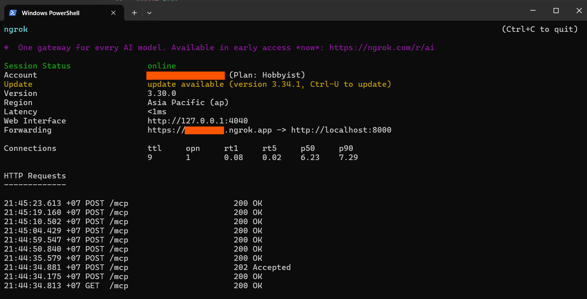
Task: Click the "opn" column header
Action: point(193,149)
